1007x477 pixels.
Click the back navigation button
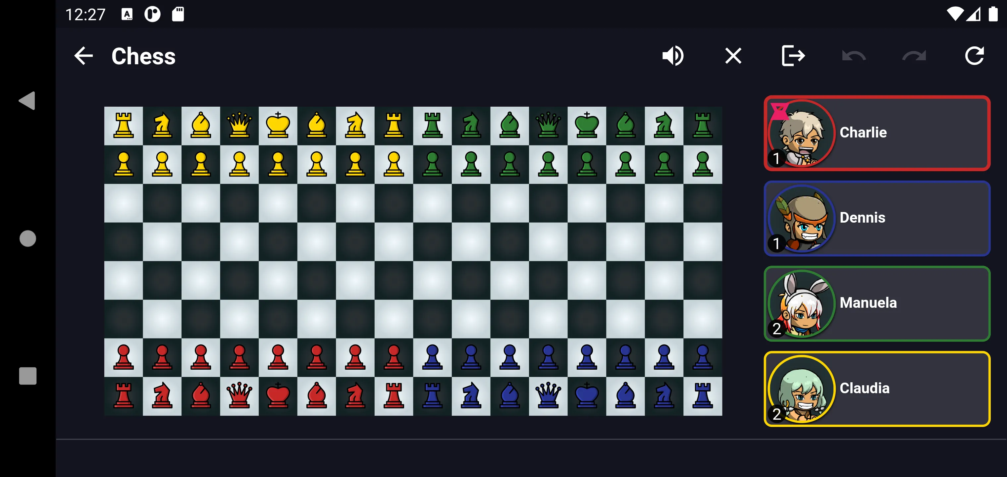(84, 57)
